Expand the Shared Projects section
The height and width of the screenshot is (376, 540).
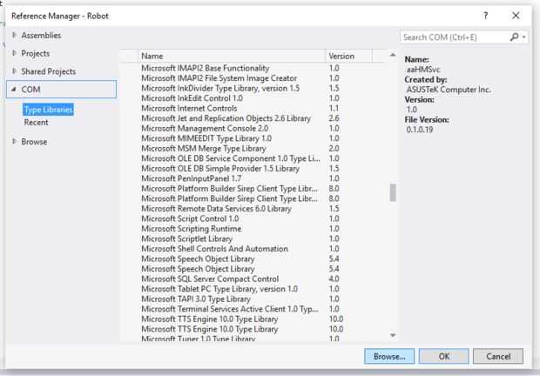(14, 70)
